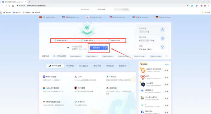This screenshot has height=114, width=211.
Task: Open the 全球开店 tab
Action: point(97,66)
